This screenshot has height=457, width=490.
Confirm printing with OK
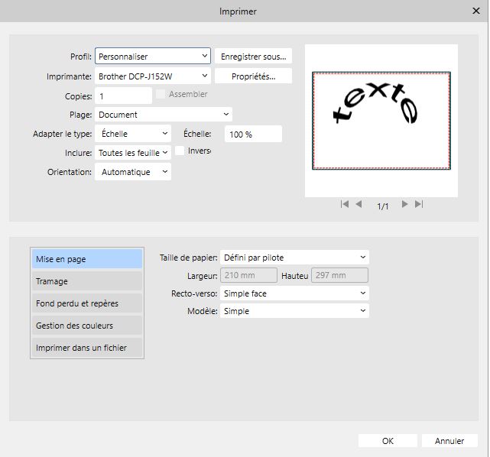(388, 441)
